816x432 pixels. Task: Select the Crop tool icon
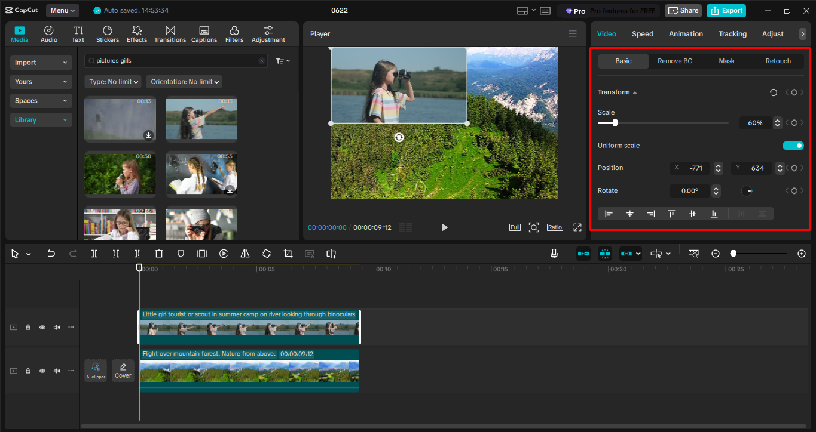[x=288, y=254]
